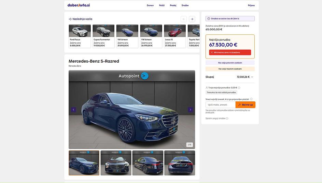Select the Lexus IS vehicle card

click(175, 36)
